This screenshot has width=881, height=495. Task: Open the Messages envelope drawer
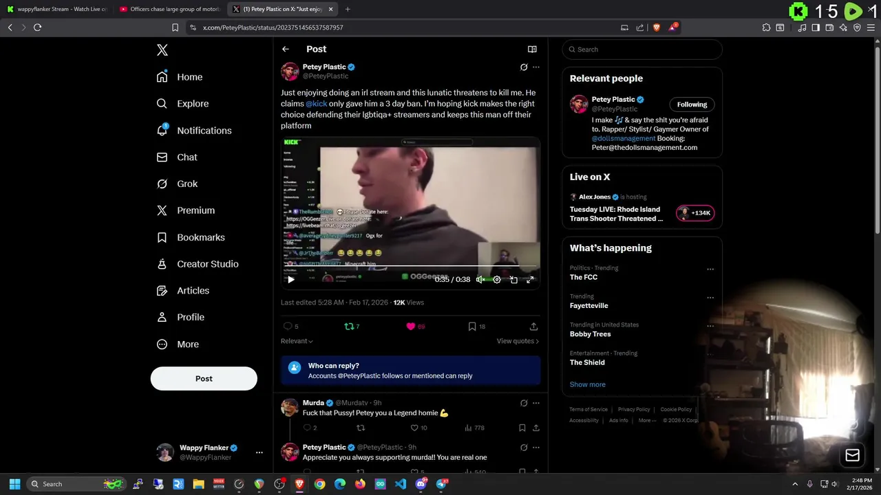pyautogui.click(x=852, y=455)
